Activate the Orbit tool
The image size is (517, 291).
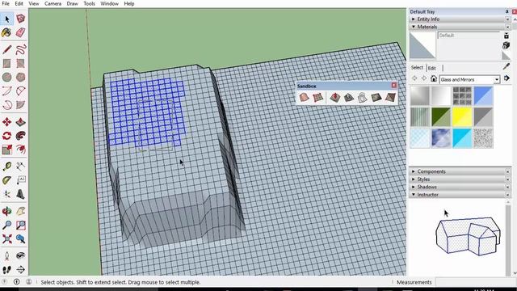7,211
